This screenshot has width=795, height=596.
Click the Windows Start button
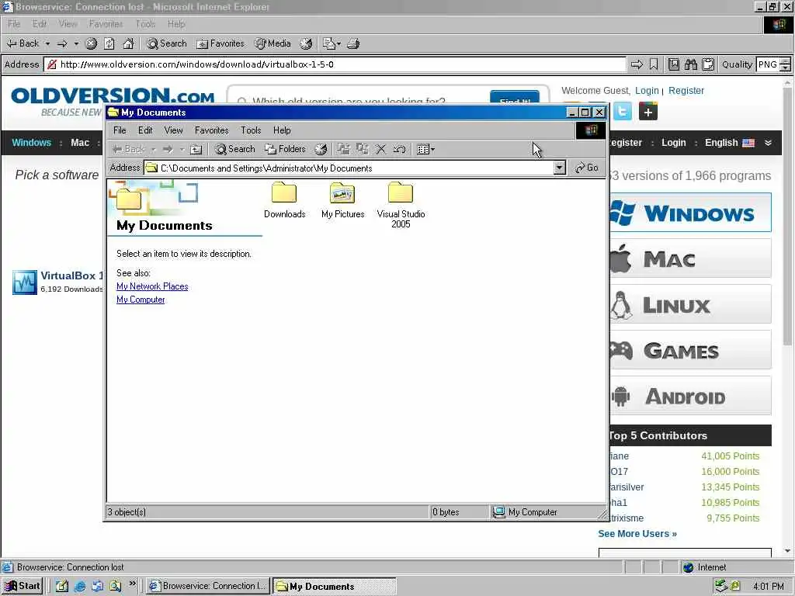pyautogui.click(x=23, y=586)
